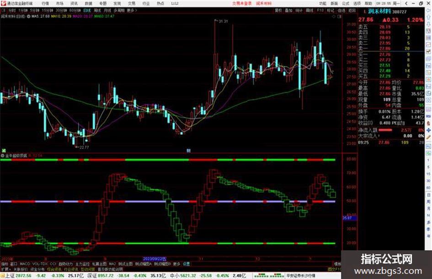This screenshot has height=279, width=432.
Task: Click the 润禾材料 stock name in quote panel
Action: coord(379,11)
